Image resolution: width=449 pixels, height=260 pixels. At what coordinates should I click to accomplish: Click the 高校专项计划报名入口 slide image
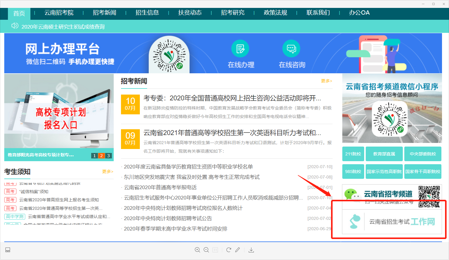coord(59,111)
